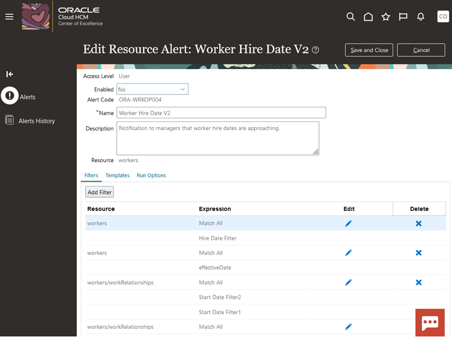Edit the last workers/workRelationships filter row
The image size is (452, 339).
(x=348, y=327)
